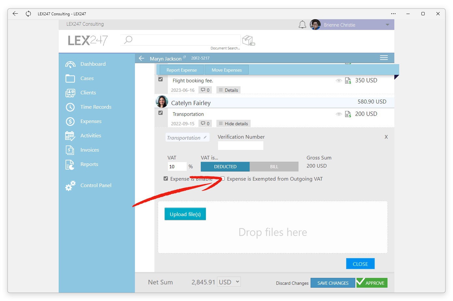The width and height of the screenshot is (453, 301).
Task: Click the Upload file(s) button
Action: [185, 214]
